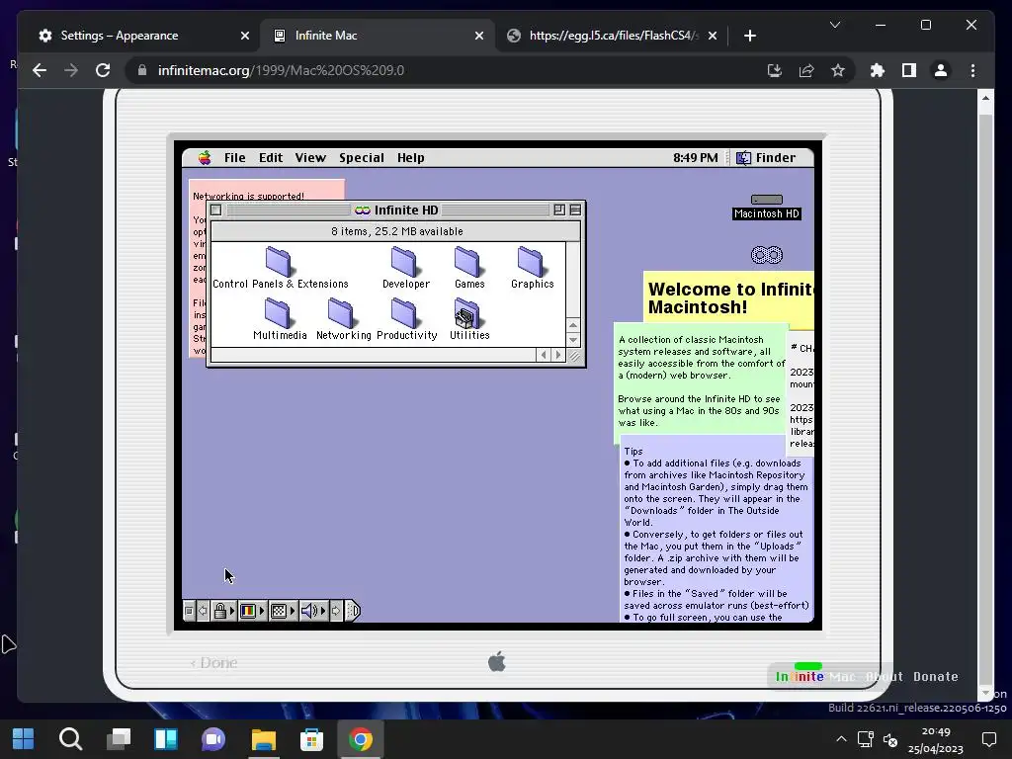Click the Infinite HD window close box
Viewport: 1012px width, 759px height.
[x=216, y=210]
